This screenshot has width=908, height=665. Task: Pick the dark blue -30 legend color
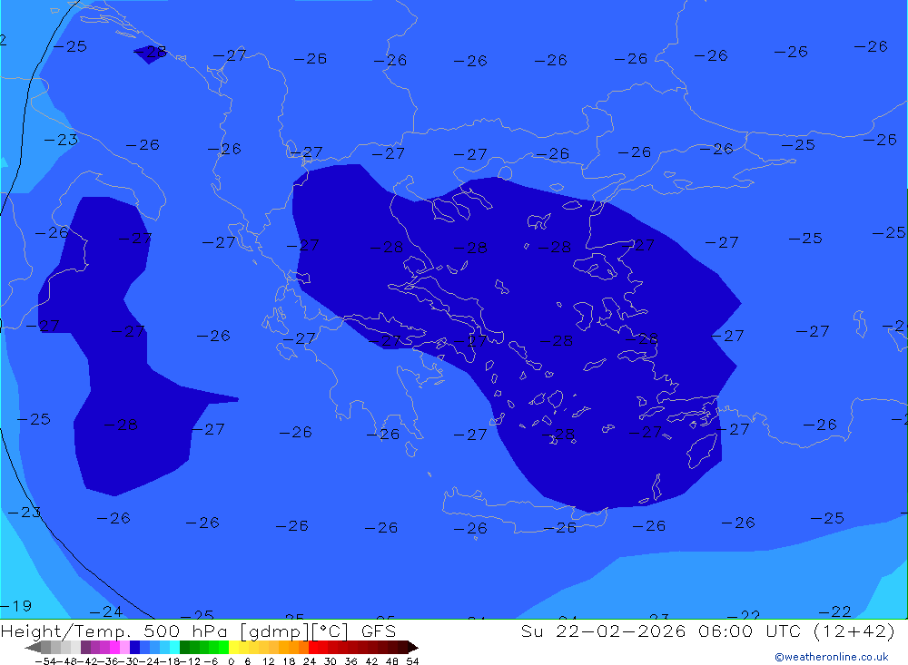pyautogui.click(x=134, y=647)
